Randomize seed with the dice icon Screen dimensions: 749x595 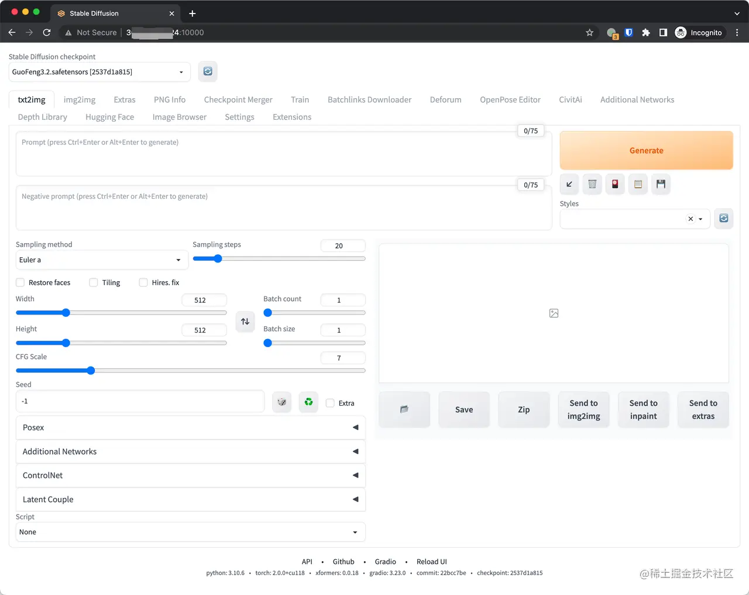[x=282, y=402]
